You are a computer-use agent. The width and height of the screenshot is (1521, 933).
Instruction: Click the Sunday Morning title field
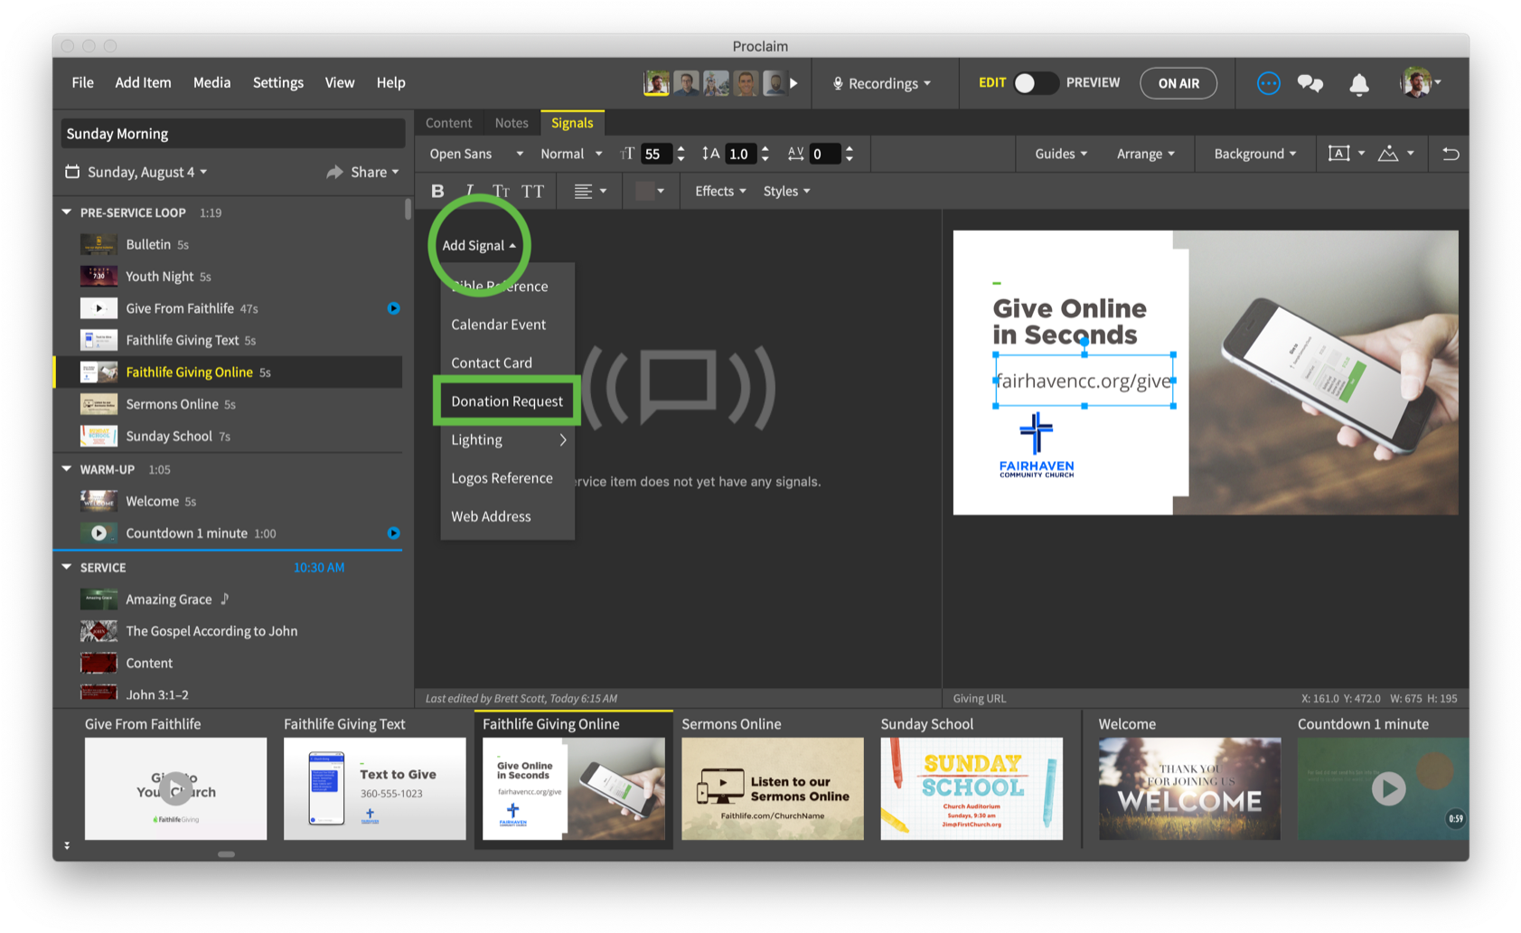232,134
